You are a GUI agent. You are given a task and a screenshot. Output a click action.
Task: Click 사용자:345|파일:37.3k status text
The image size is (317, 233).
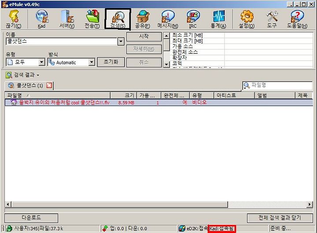coord(39,229)
